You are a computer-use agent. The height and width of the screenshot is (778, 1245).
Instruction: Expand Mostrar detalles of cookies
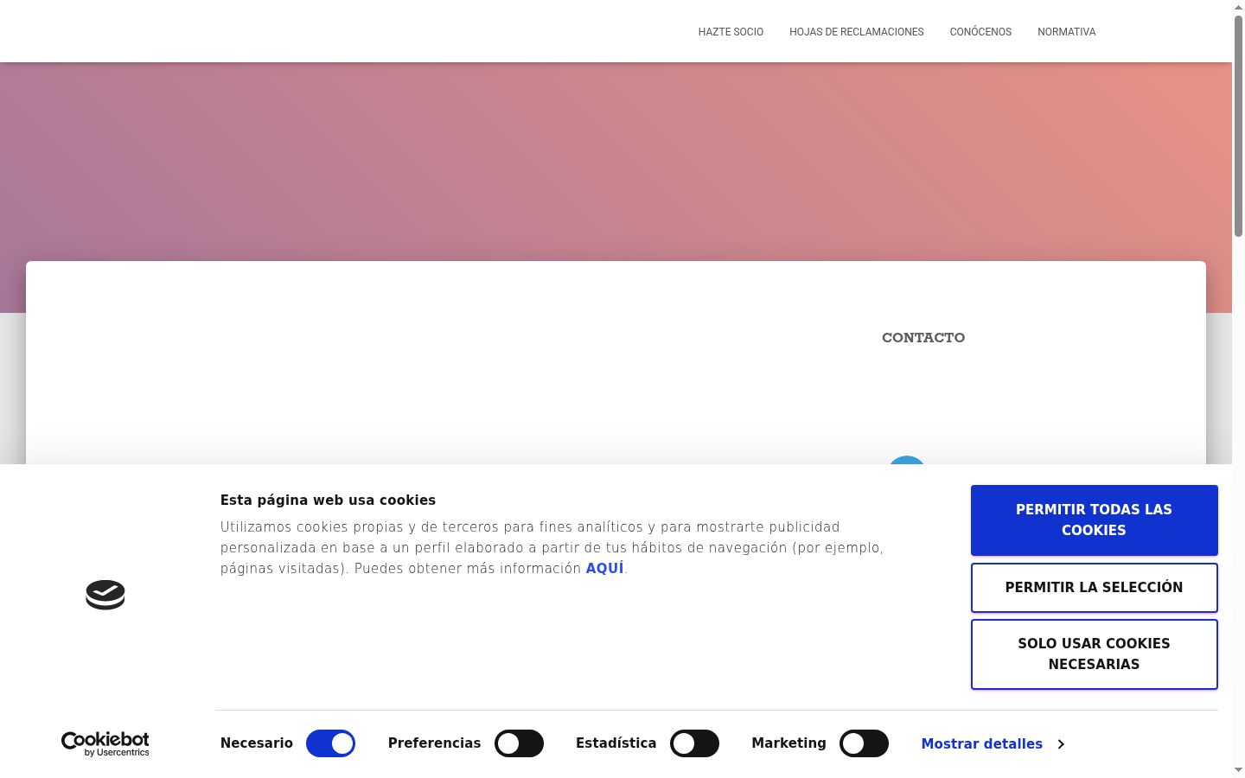pyautogui.click(x=993, y=744)
